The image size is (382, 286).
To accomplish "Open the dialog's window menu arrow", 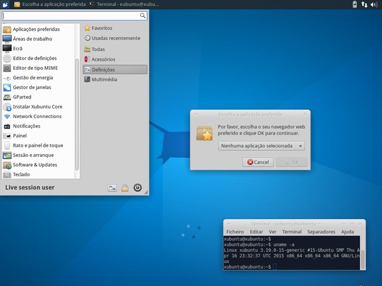I will coord(195,114).
